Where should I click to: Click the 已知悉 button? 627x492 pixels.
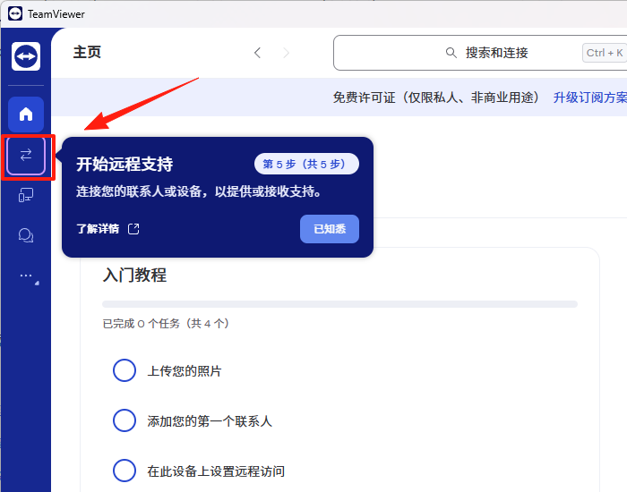pos(330,229)
